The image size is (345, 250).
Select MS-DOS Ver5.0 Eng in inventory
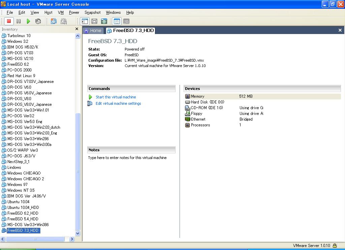click(x=25, y=122)
